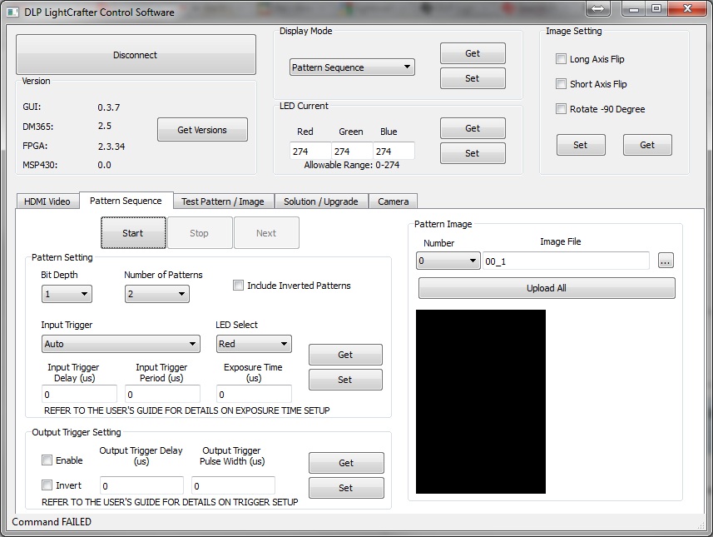Enable Rotate -90 Degree checkbox
Viewport: 713px width, 537px height.
pyautogui.click(x=561, y=109)
